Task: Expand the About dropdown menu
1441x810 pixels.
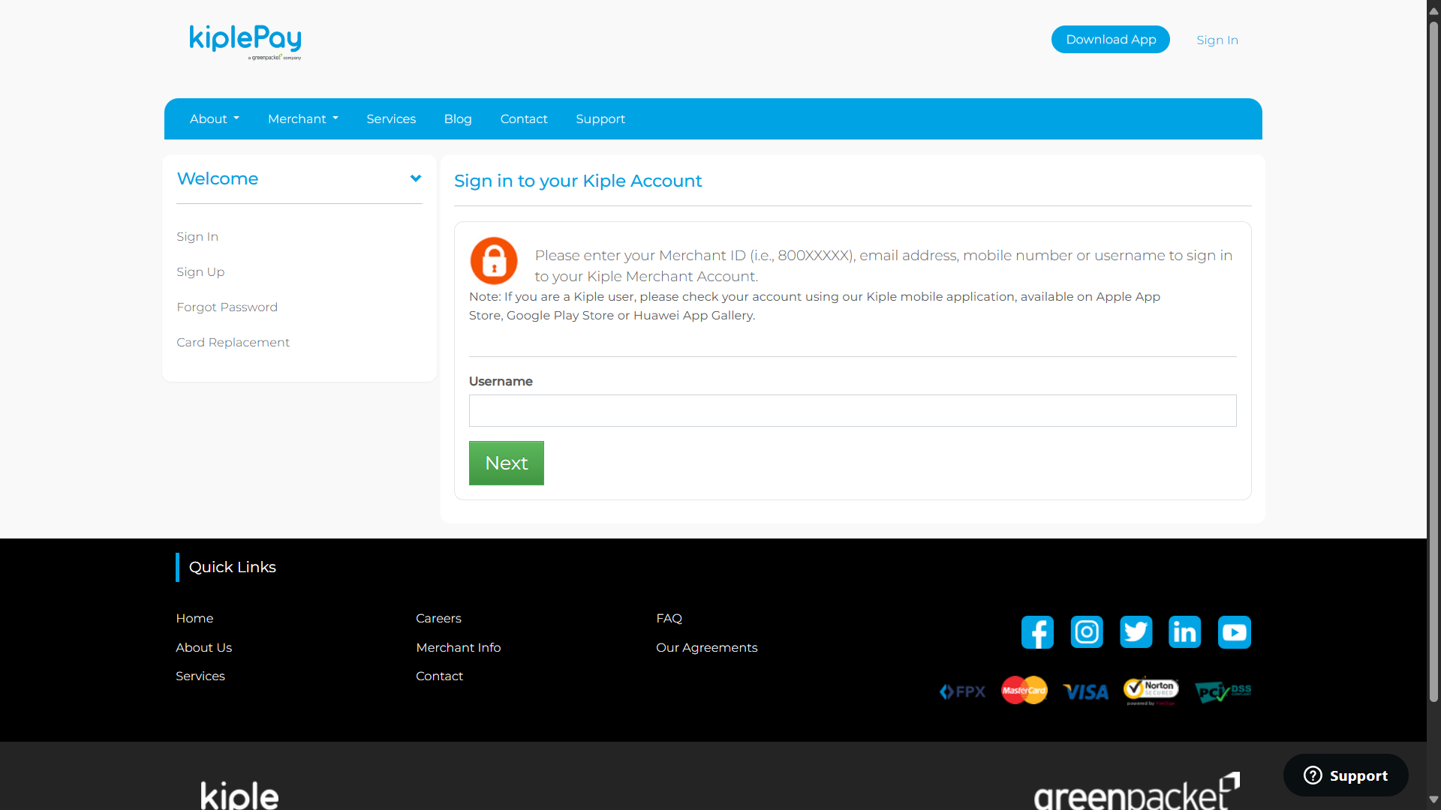Action: [x=215, y=119]
